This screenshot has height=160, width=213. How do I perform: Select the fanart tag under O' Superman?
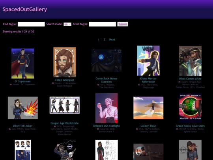click(16, 85)
